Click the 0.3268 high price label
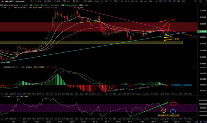Screen dimensions: 207x123 pos(81,8)
